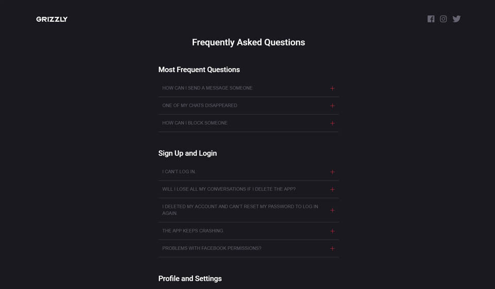Click "One of my chats disappeared" text
495x289 pixels.
click(x=200, y=106)
